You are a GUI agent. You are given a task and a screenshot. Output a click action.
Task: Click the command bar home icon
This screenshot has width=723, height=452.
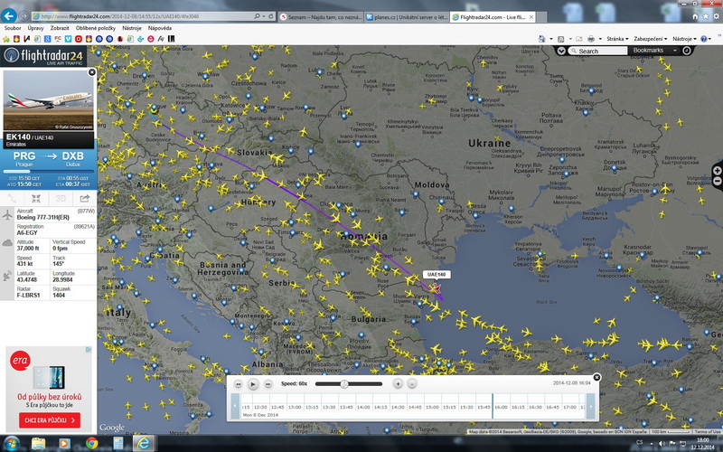[x=542, y=39]
